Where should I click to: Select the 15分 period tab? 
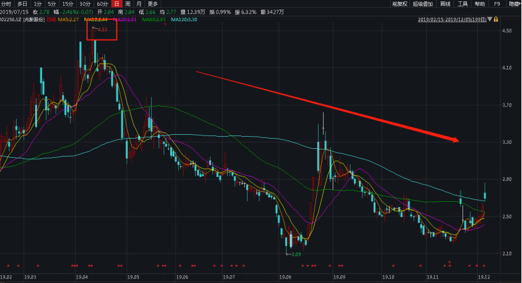pyautogui.click(x=68, y=4)
